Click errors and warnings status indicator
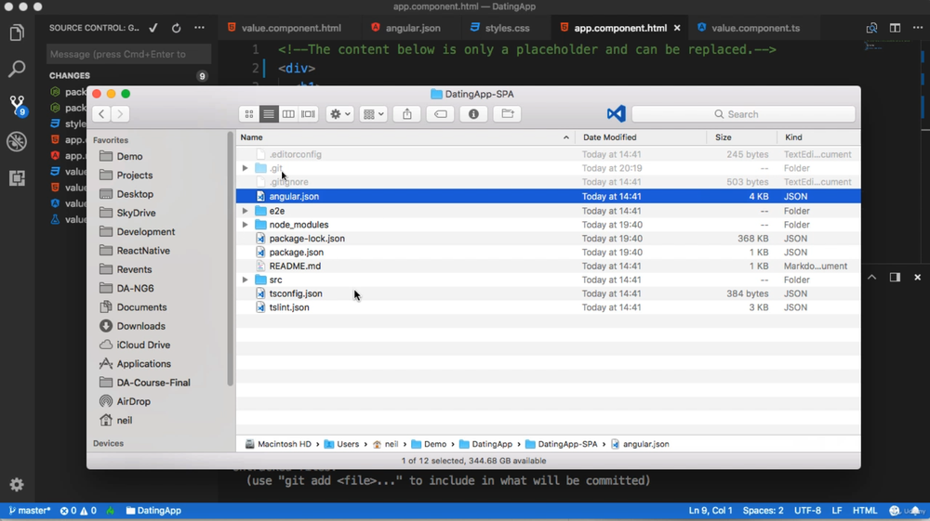This screenshot has height=521, width=930. pyautogui.click(x=78, y=511)
